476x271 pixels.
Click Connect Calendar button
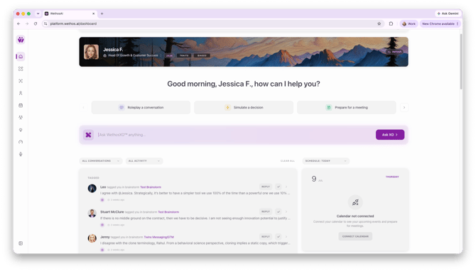click(x=355, y=236)
